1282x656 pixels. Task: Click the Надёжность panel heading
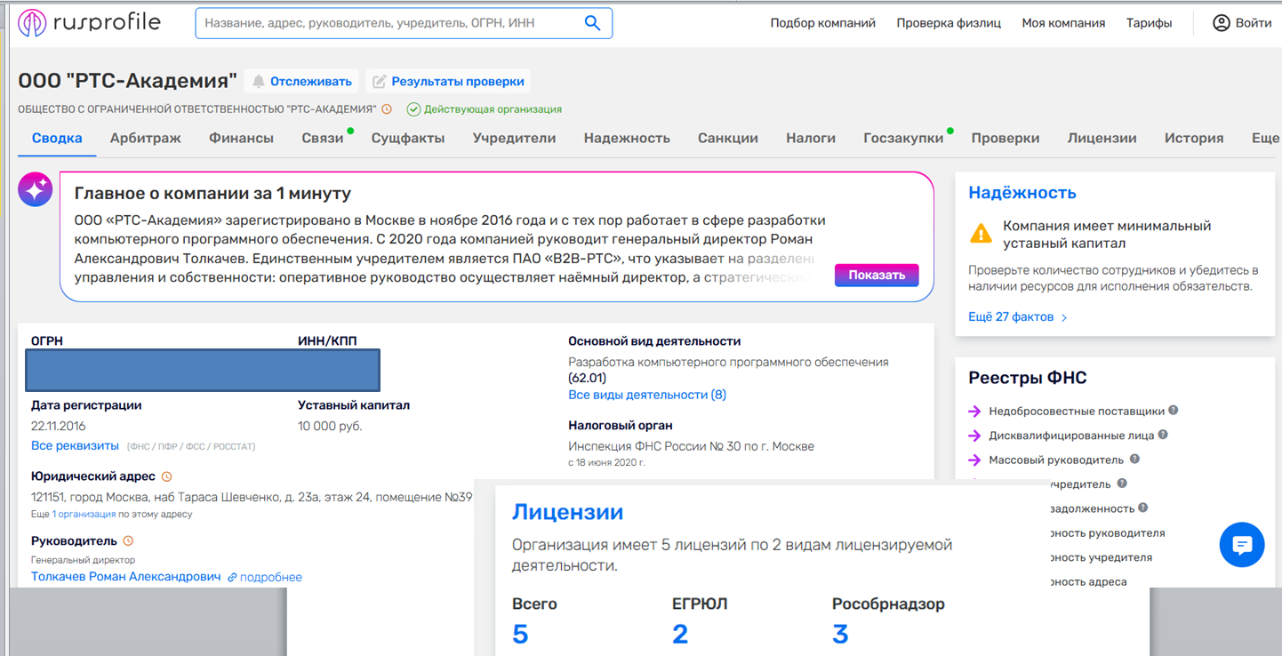tap(1022, 193)
